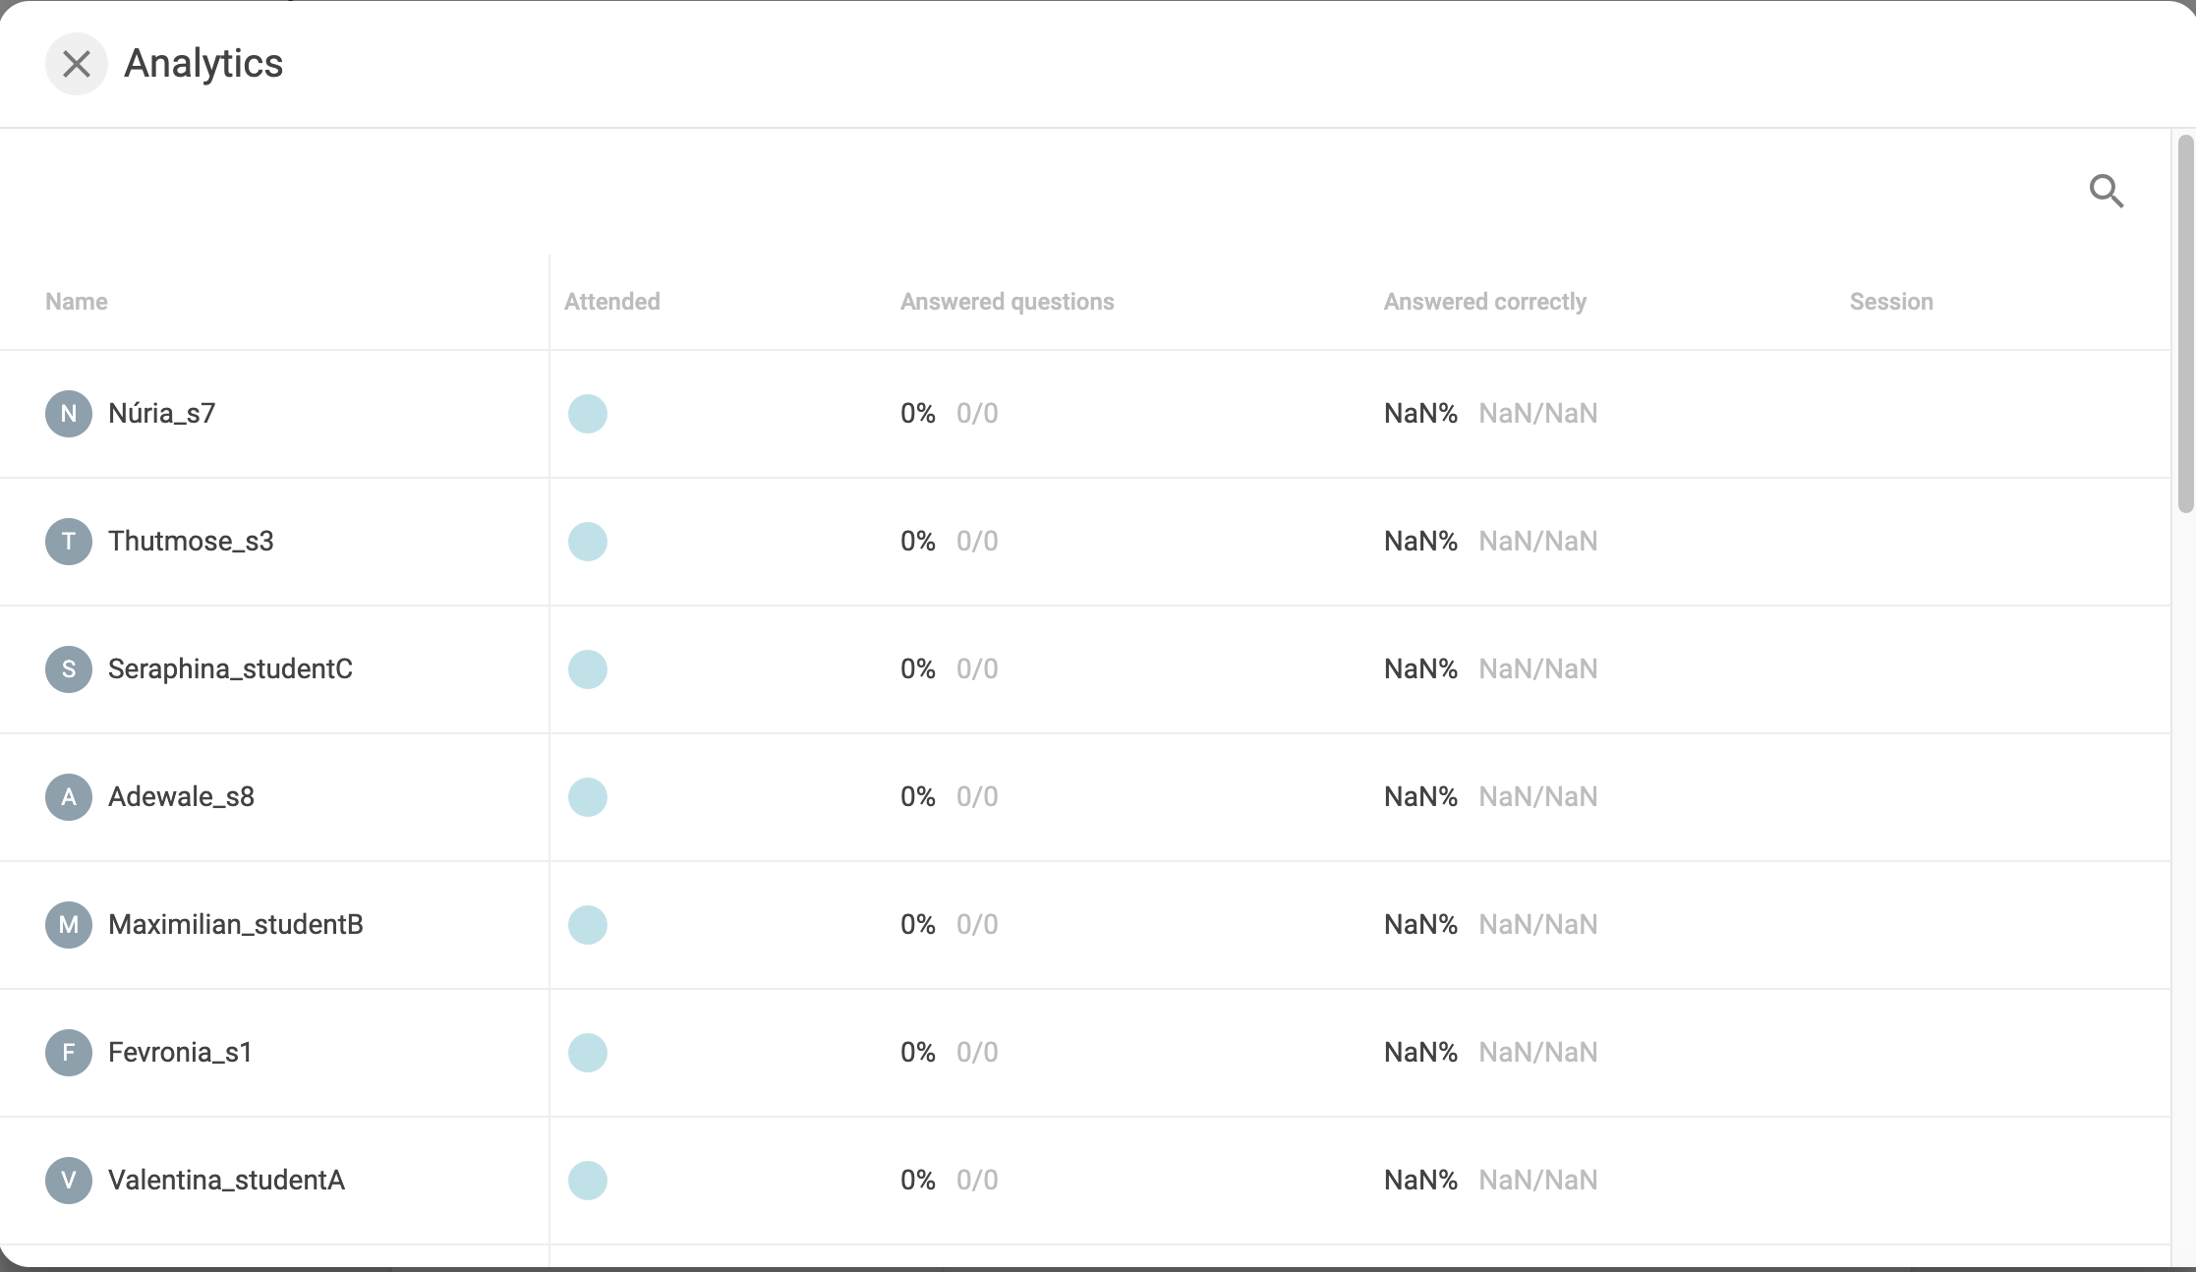
Task: Open the search magnifier icon
Action: point(2106,191)
